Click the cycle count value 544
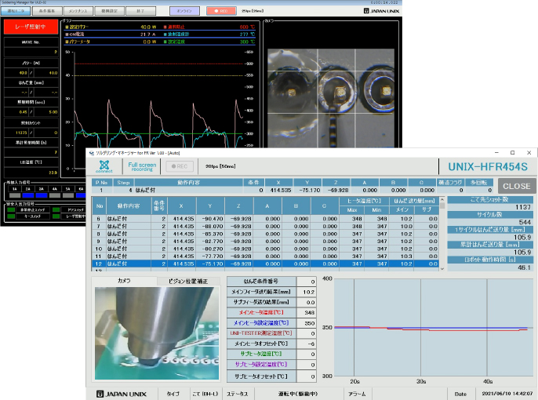 click(x=525, y=222)
